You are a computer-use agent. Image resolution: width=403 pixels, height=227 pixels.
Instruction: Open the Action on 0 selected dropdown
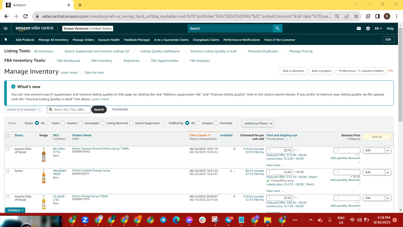point(23,110)
